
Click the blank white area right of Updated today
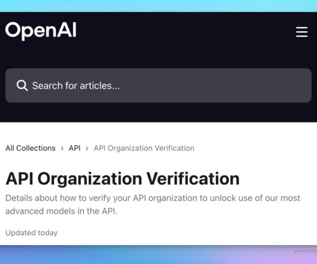pos(182,233)
